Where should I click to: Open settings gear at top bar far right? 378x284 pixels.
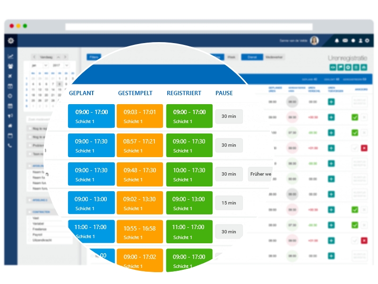(x=367, y=41)
